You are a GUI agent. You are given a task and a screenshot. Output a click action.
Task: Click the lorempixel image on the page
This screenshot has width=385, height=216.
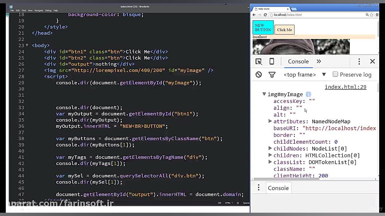tap(301, 47)
